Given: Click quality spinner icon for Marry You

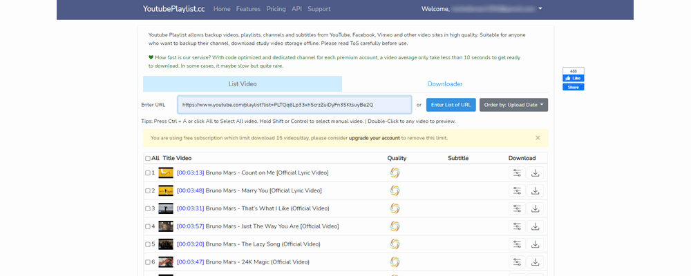Looking at the screenshot, I should point(395,190).
